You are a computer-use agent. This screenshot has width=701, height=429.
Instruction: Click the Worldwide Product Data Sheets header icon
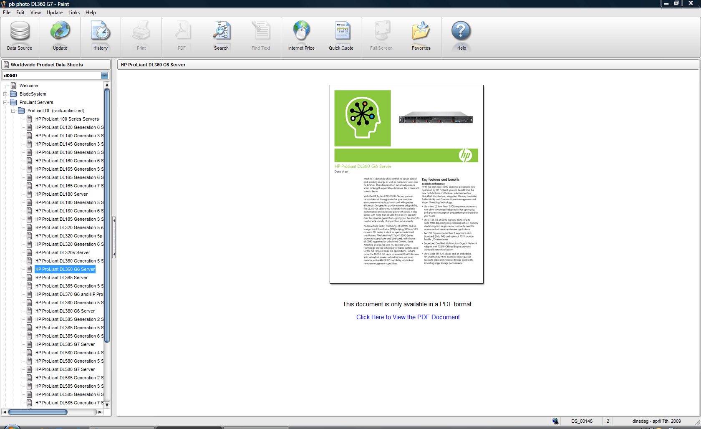(6, 65)
